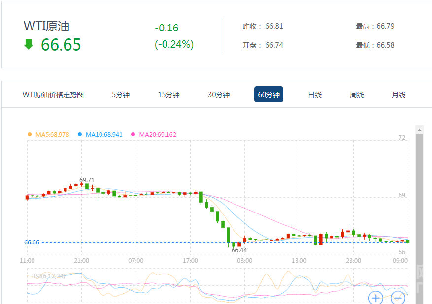Screen dimensions: 432x304
Task: Click the current price 66.65
Action: coord(61,45)
